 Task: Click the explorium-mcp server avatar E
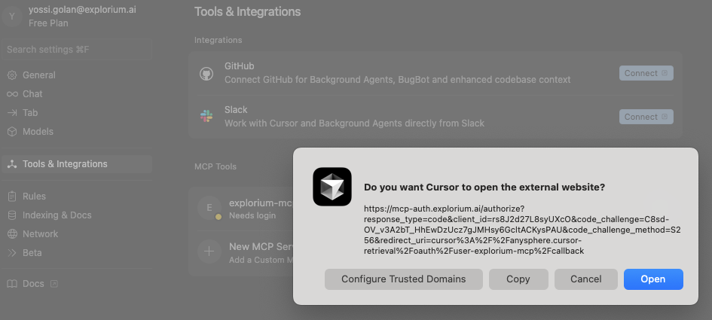pos(209,208)
